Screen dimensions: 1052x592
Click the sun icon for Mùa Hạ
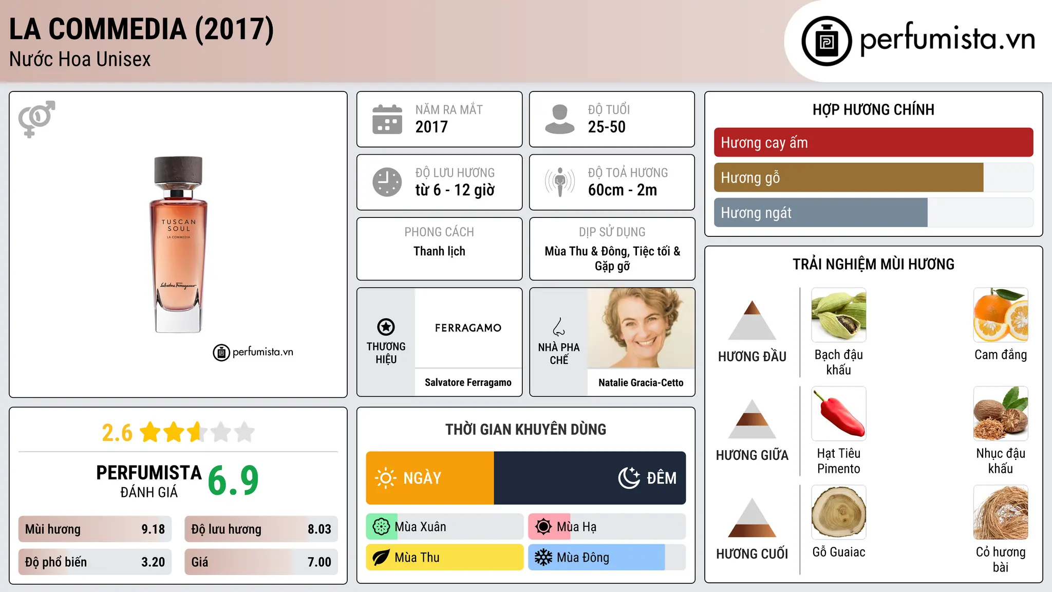543,527
